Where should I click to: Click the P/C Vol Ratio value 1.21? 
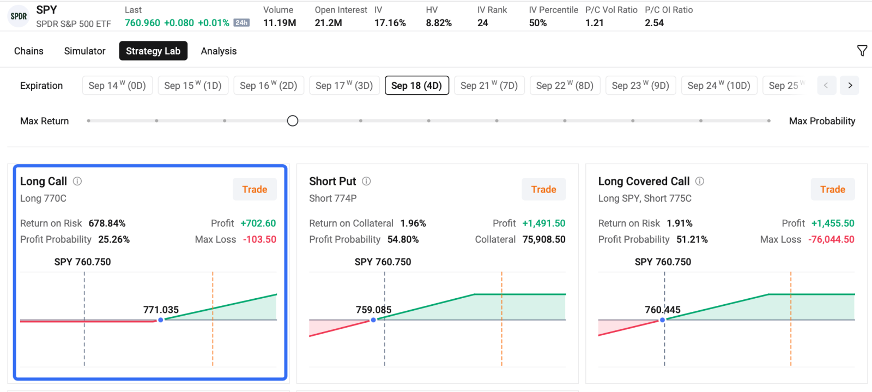point(595,23)
